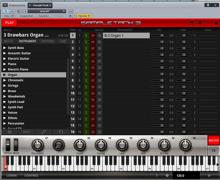220x180 pixels.
Task: Open the MULTI browser tab
Action: pos(9,41)
